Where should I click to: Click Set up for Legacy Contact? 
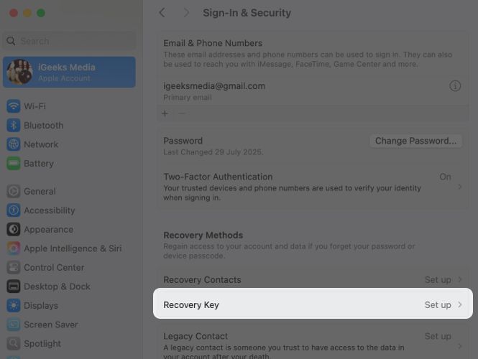pyautogui.click(x=438, y=336)
